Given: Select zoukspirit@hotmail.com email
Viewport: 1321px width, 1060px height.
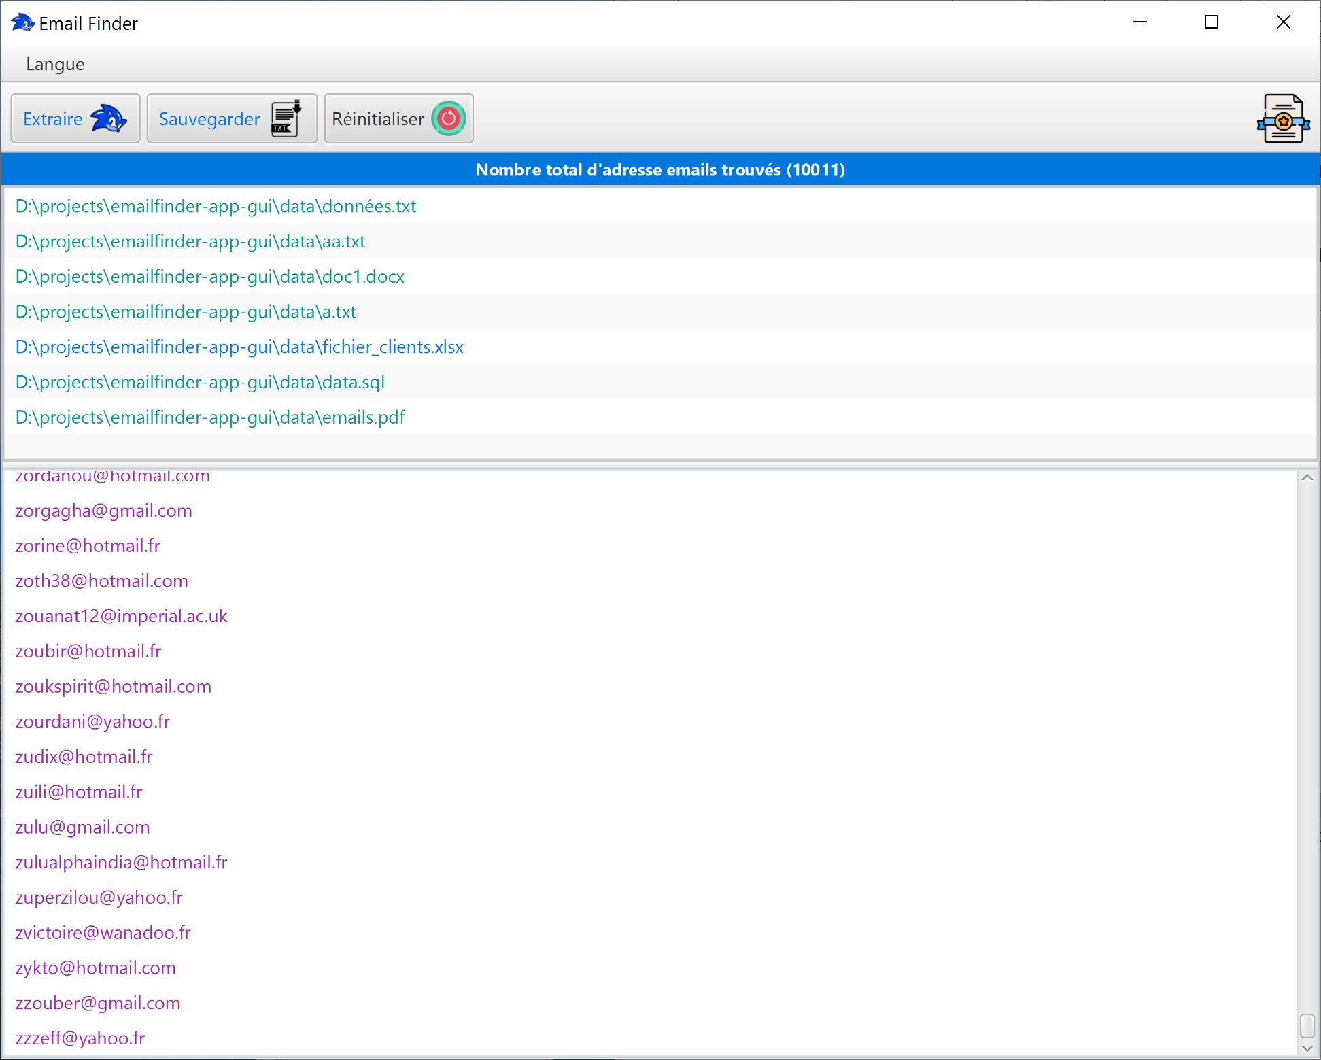Looking at the screenshot, I should (x=113, y=687).
